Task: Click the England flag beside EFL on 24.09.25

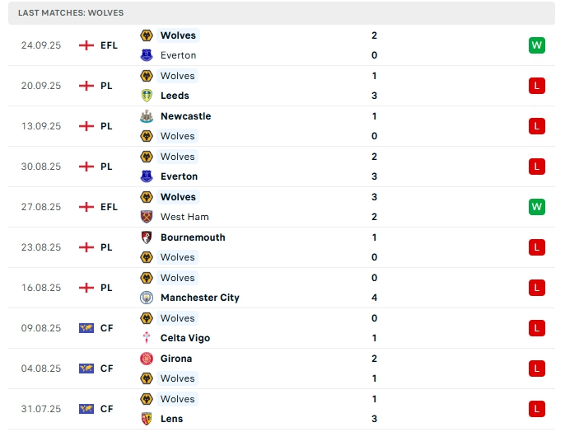Action: tap(86, 45)
